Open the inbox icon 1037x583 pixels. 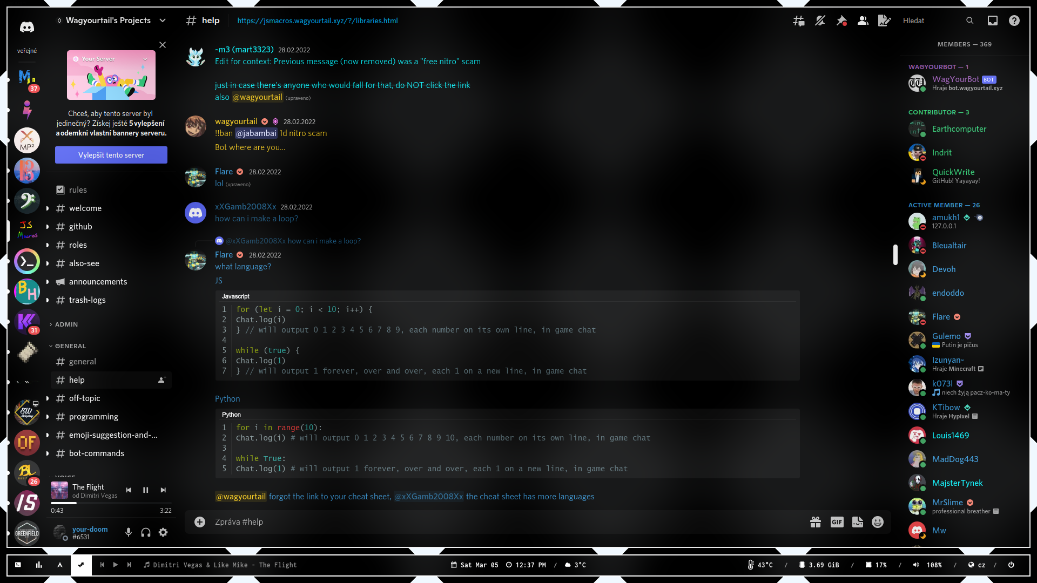992,21
